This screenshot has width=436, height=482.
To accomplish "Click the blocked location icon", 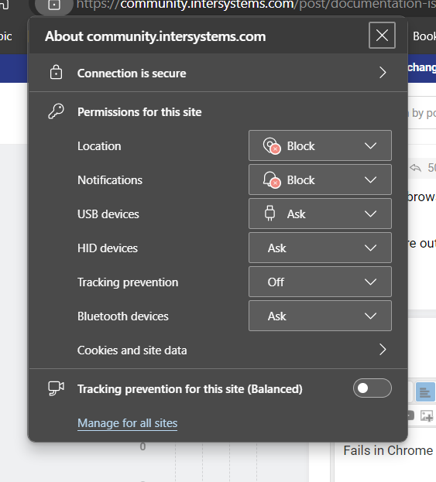I will click(272, 145).
